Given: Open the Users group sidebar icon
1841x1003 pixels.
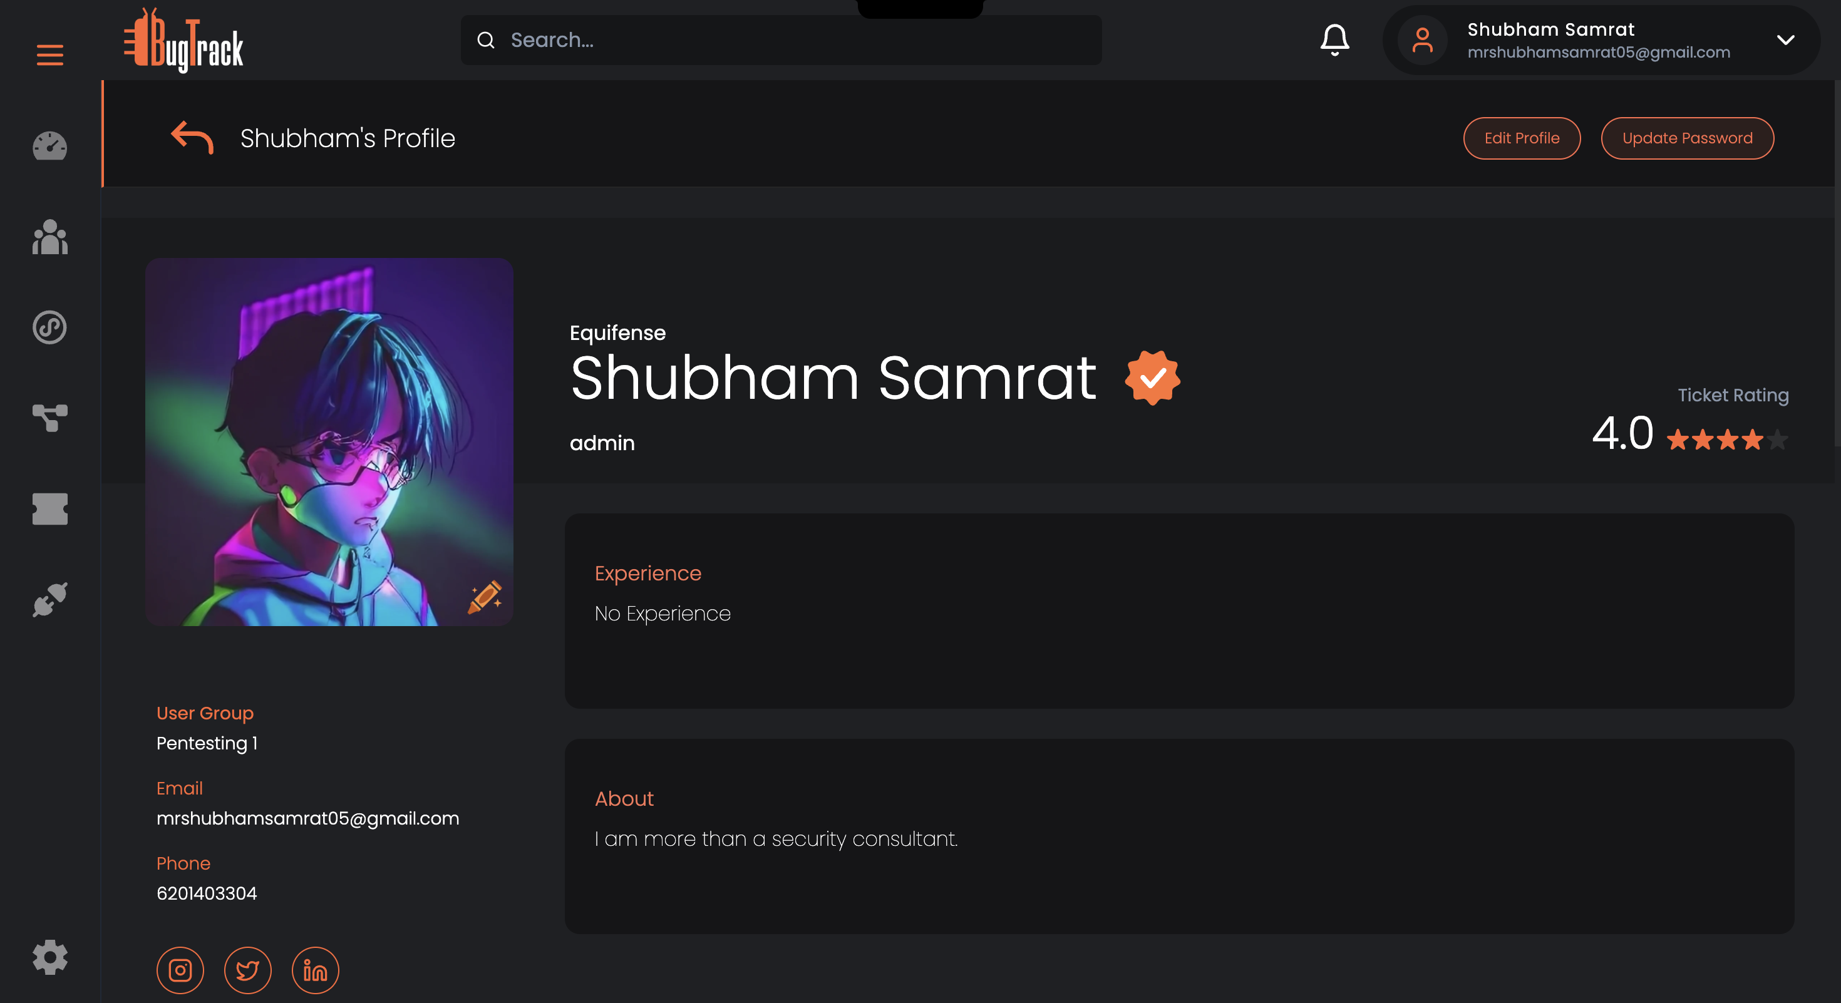Looking at the screenshot, I should point(50,237).
